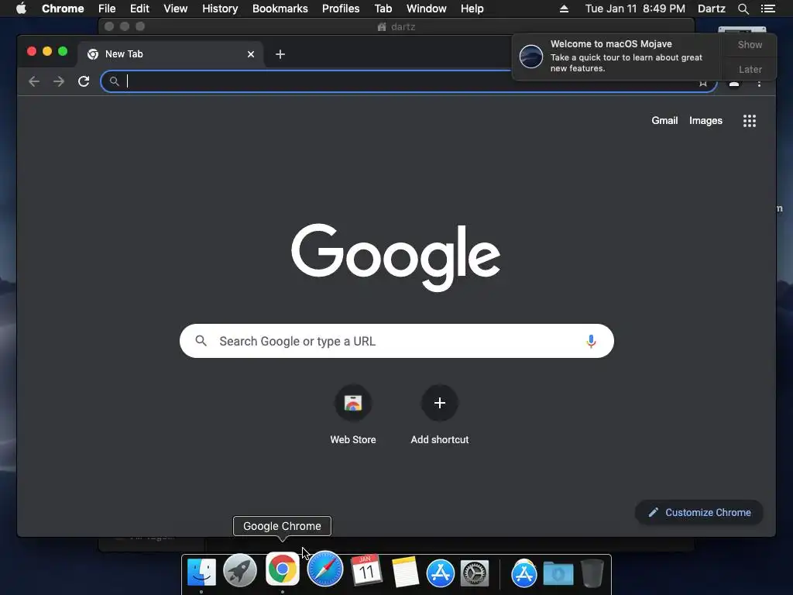
Task: Open the Window menu
Action: (427, 9)
